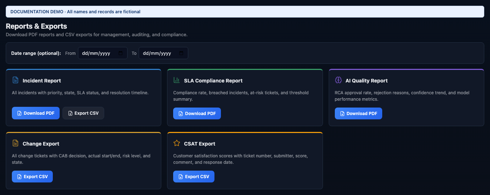Click the CSAT Export star icon
The width and height of the screenshot is (490, 195).
(x=177, y=143)
